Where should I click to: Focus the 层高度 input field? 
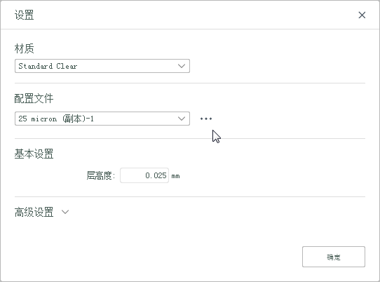coord(144,175)
